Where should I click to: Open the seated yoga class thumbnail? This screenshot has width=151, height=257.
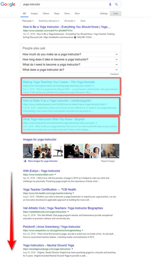tap(42, 151)
